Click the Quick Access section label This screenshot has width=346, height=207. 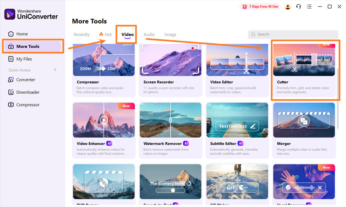pyautogui.click(x=19, y=70)
